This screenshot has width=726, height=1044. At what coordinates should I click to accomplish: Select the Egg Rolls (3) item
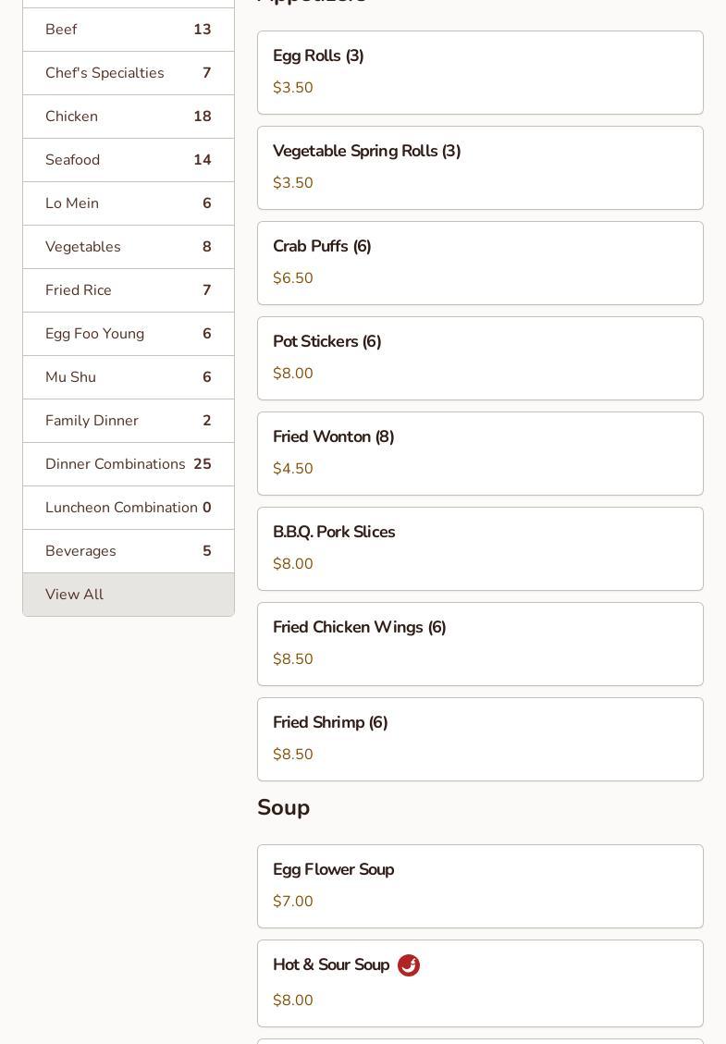[x=480, y=72]
